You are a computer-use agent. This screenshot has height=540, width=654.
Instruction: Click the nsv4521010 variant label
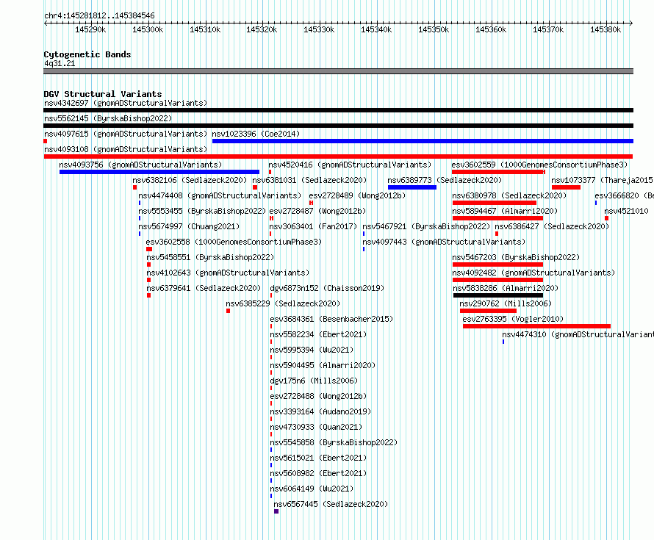click(x=626, y=211)
